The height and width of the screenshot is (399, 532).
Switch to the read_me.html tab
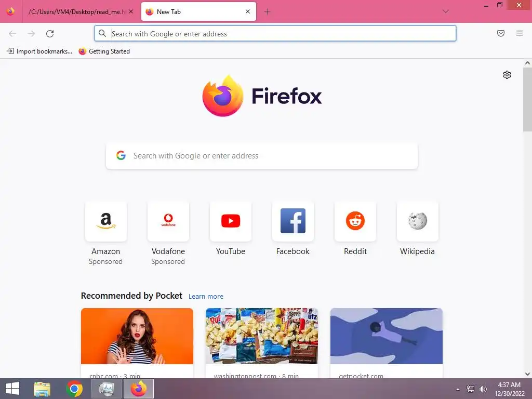pos(77,12)
